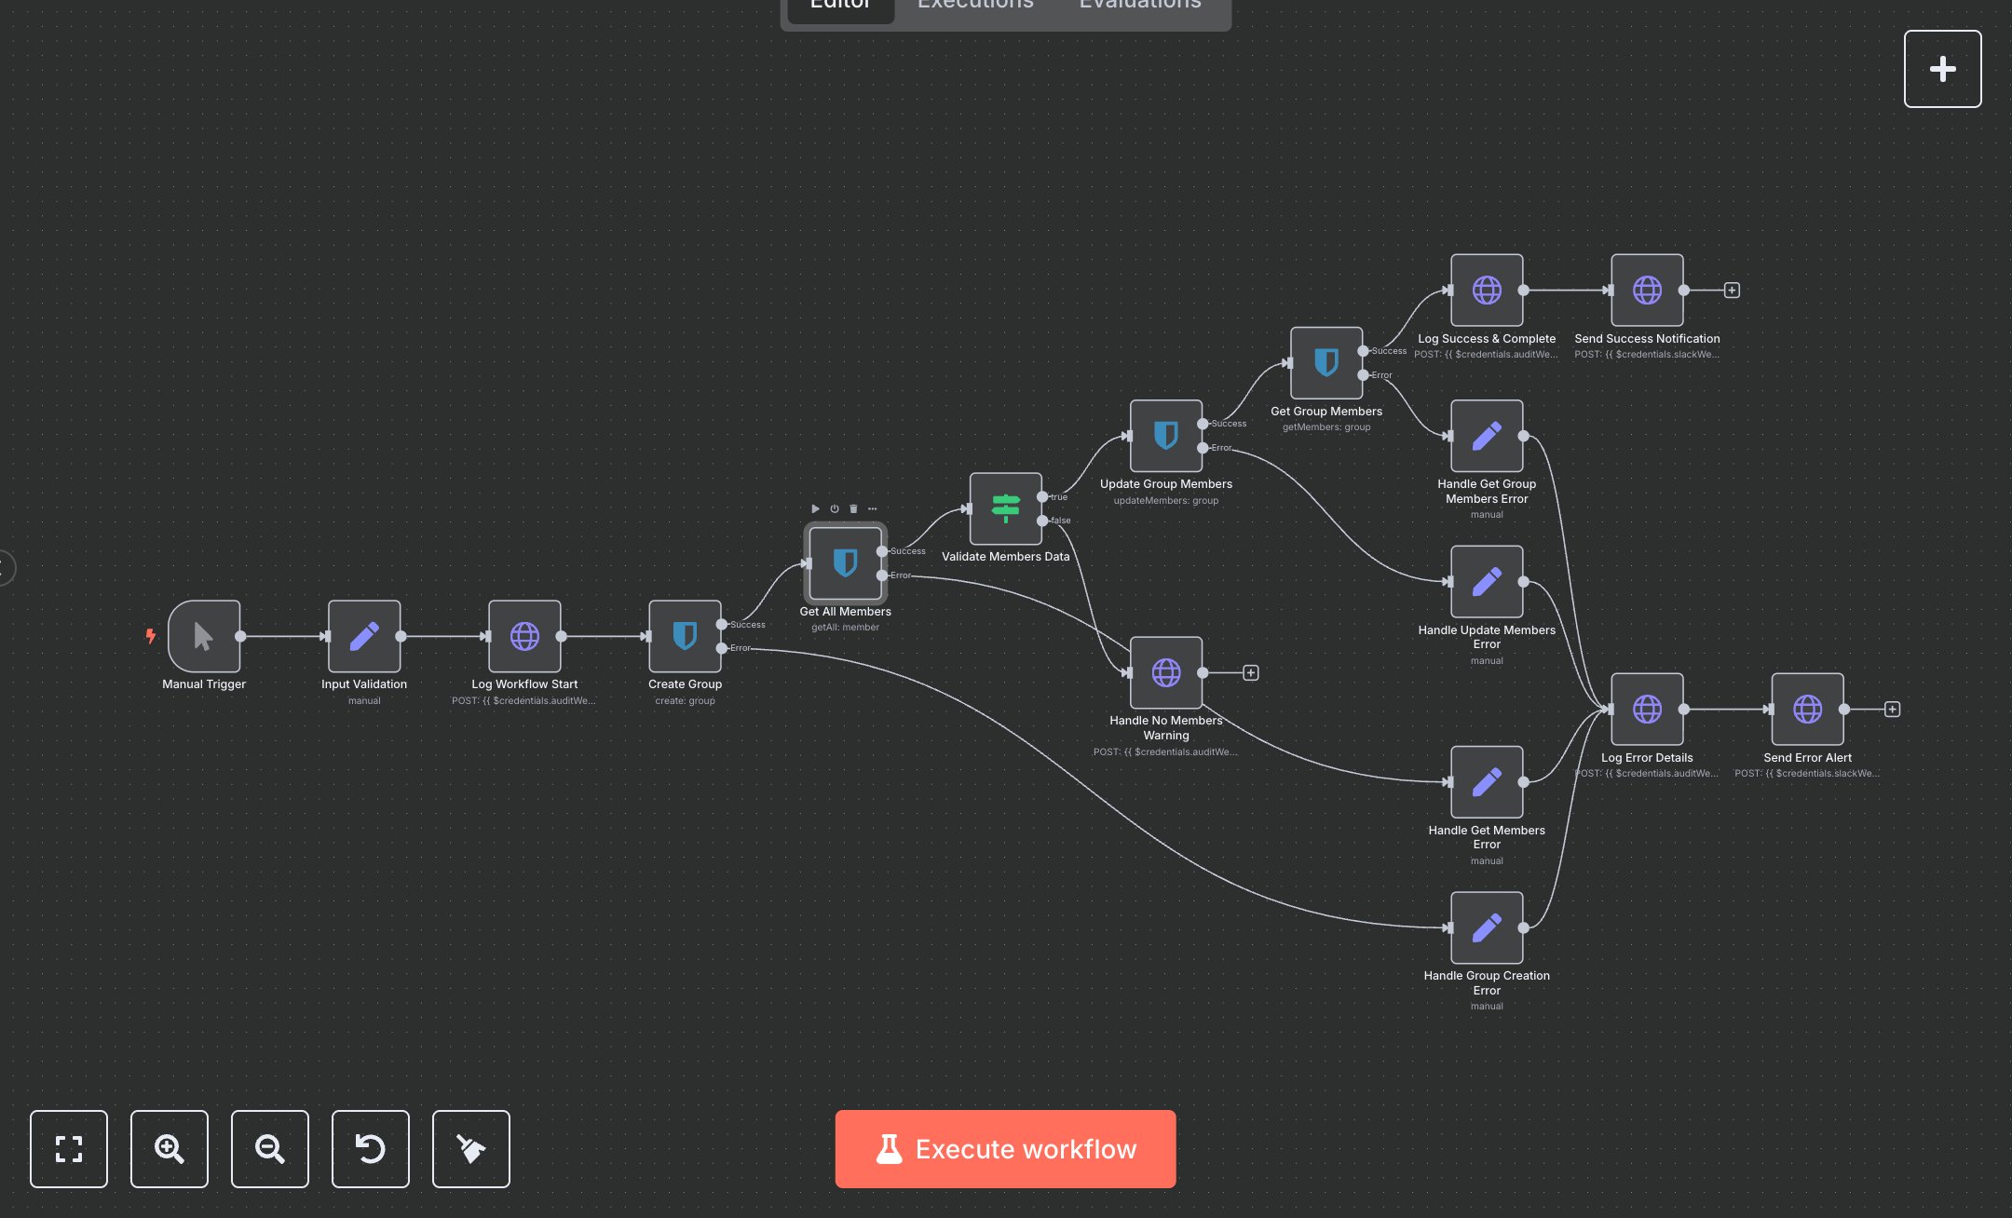Add node after Send Error Alert
This screenshot has width=2012, height=1218.
tap(1892, 710)
